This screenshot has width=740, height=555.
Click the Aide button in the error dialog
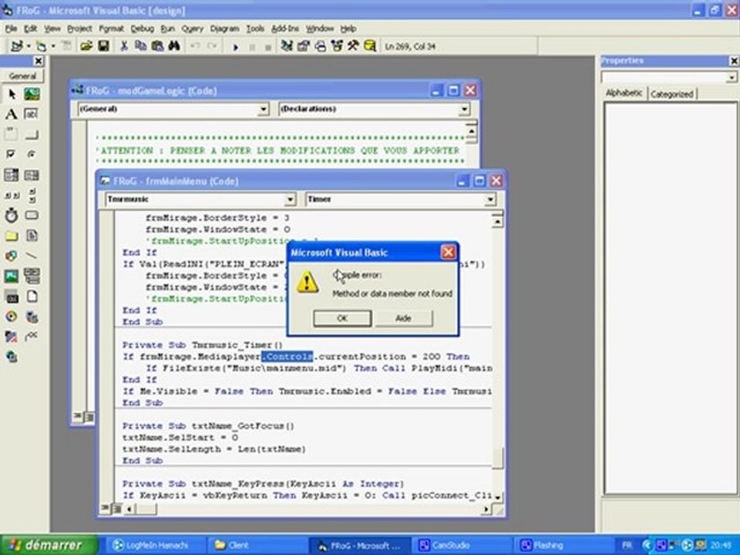click(x=403, y=318)
